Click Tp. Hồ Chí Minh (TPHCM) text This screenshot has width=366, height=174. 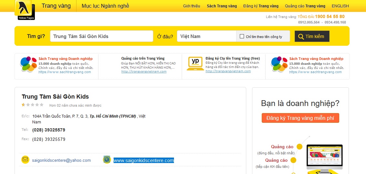113,116
